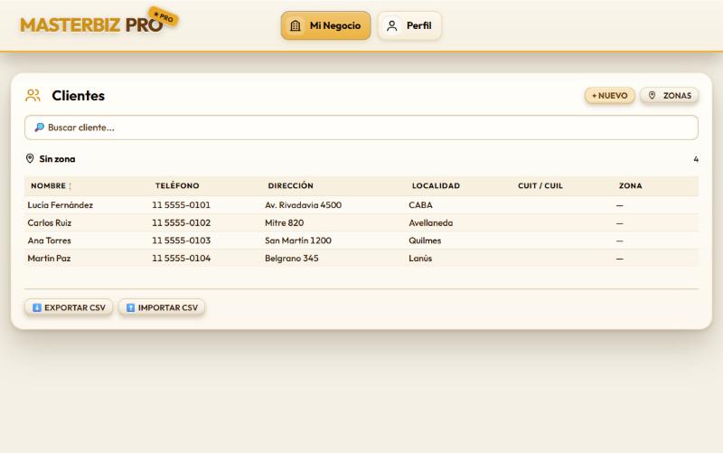Click the zona dash in Lucía Fernández row

pyautogui.click(x=619, y=205)
